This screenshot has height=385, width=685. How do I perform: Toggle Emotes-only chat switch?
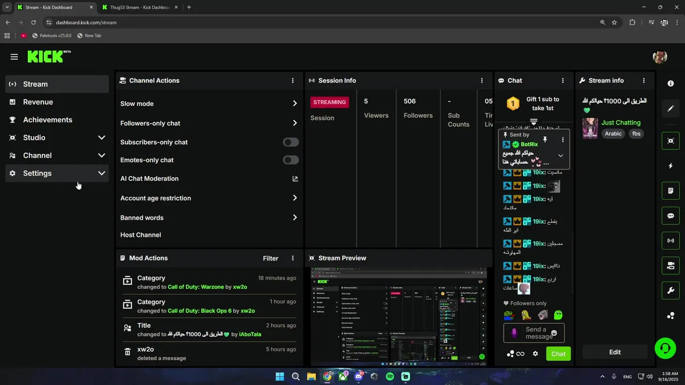tap(291, 160)
